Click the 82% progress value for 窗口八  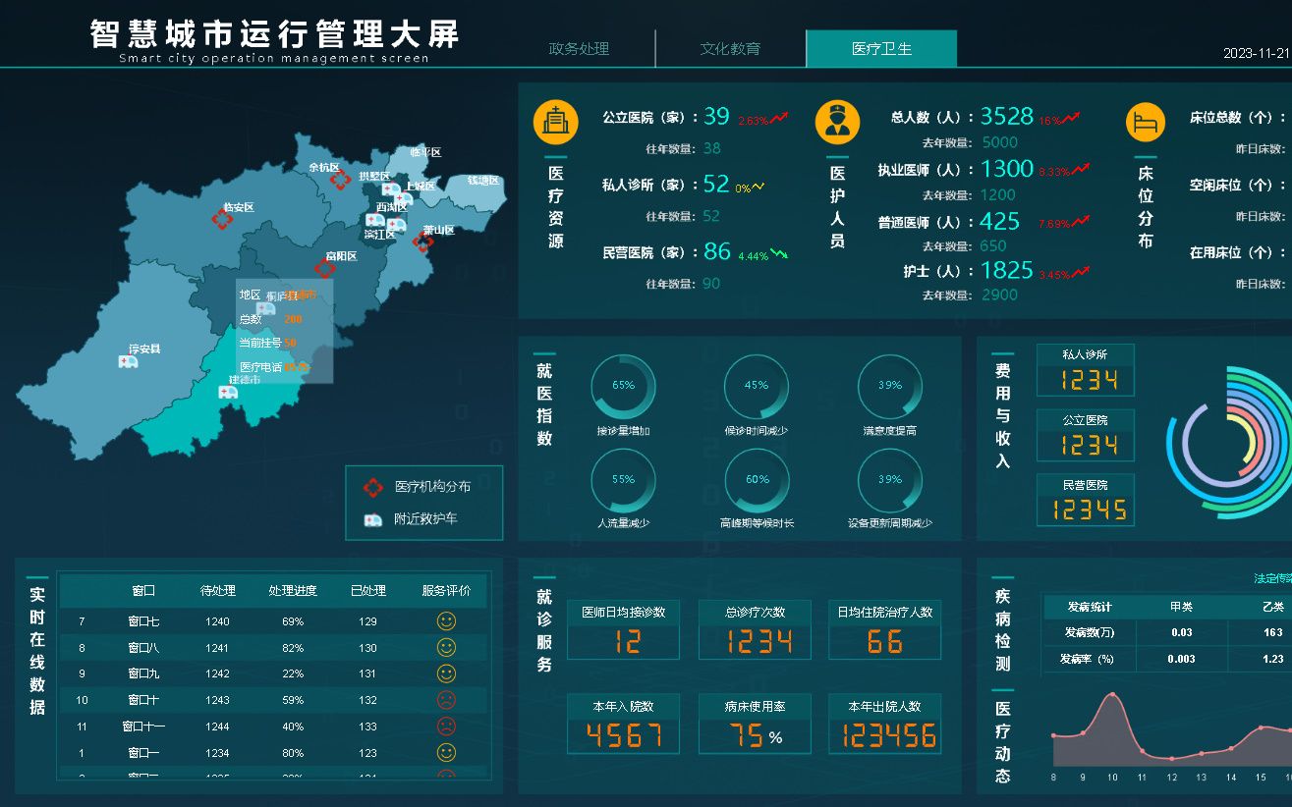pos(293,648)
